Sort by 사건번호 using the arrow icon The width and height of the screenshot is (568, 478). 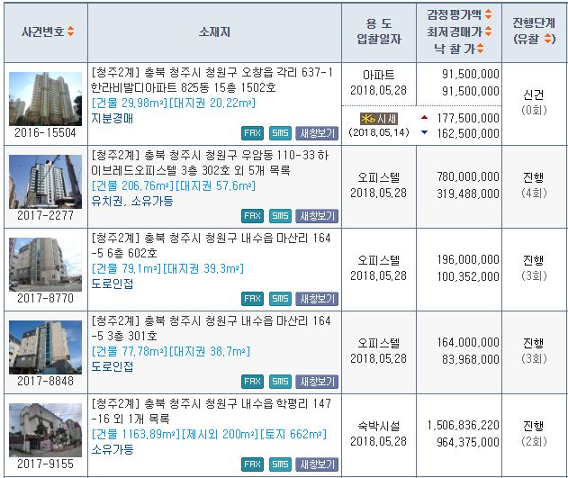tap(71, 32)
